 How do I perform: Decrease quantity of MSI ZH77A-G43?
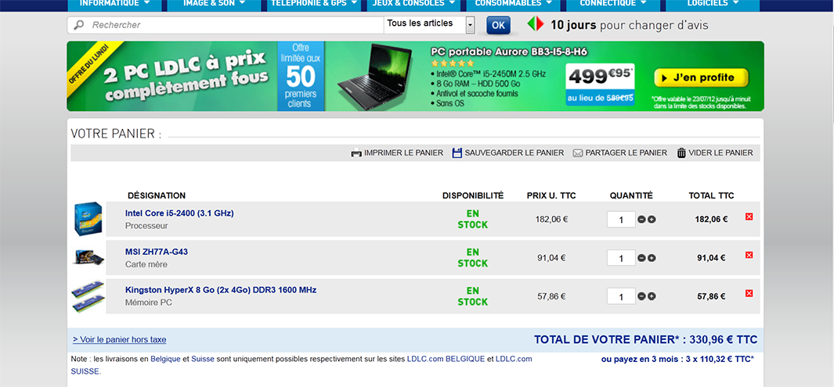641,258
